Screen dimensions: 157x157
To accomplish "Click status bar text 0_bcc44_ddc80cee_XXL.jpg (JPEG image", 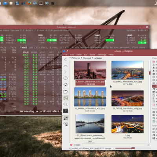I will click(92, 148).
